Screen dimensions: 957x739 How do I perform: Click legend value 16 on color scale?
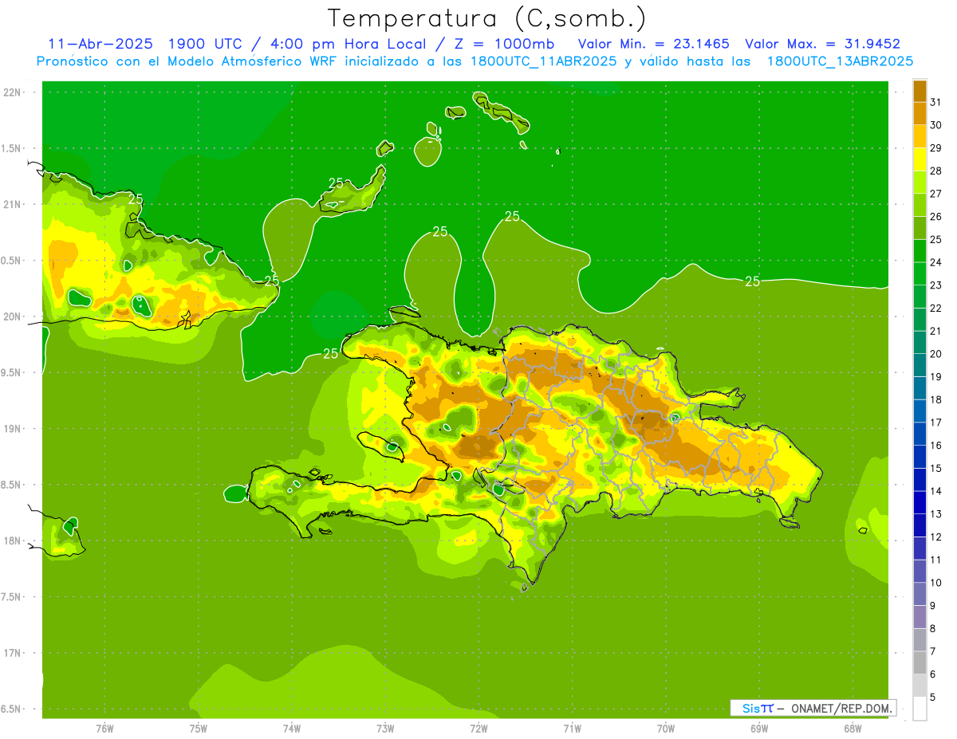tap(936, 446)
